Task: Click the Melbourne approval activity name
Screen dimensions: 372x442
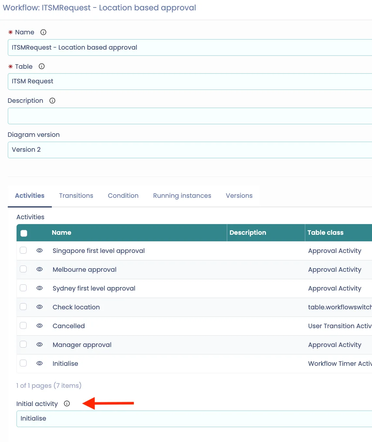Action: tap(85, 269)
